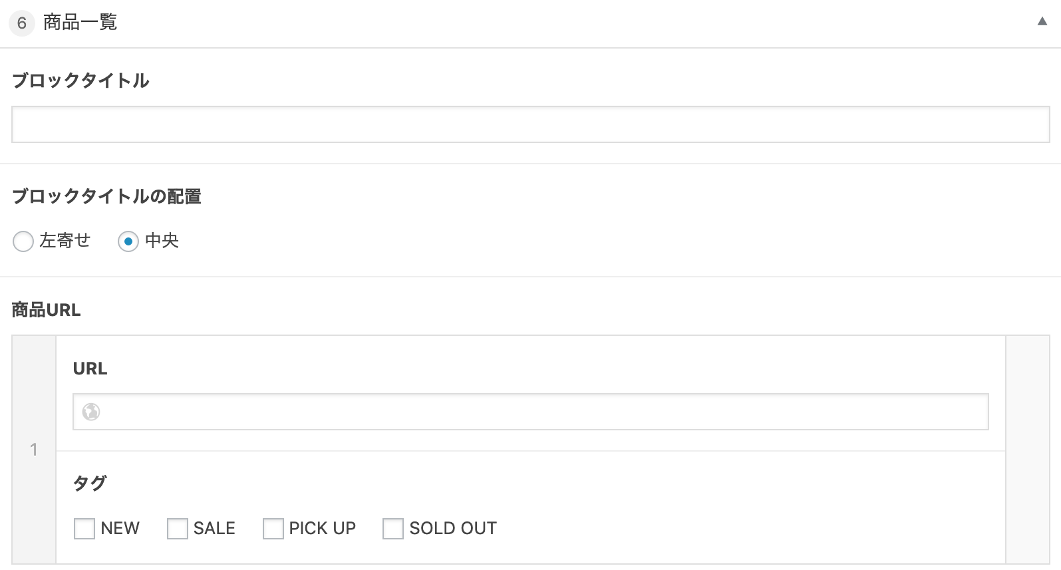
Task: Click the タグ sub-field label
Action: (89, 483)
